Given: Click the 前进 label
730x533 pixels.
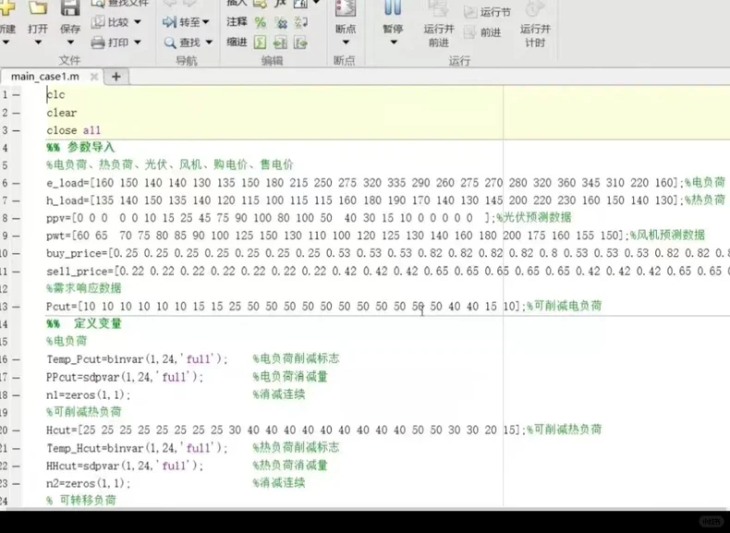Looking at the screenshot, I should pos(491,32).
